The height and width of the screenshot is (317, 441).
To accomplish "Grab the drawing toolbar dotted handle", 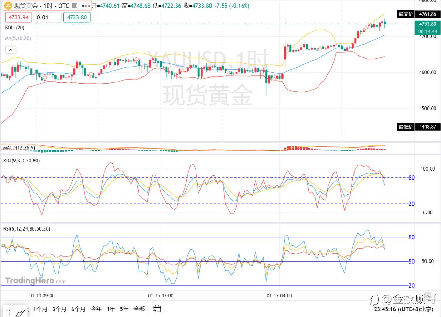I will (x=8, y=313).
